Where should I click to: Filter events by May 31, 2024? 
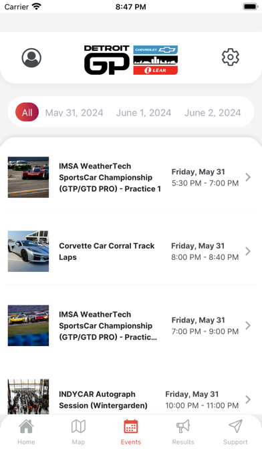74,113
